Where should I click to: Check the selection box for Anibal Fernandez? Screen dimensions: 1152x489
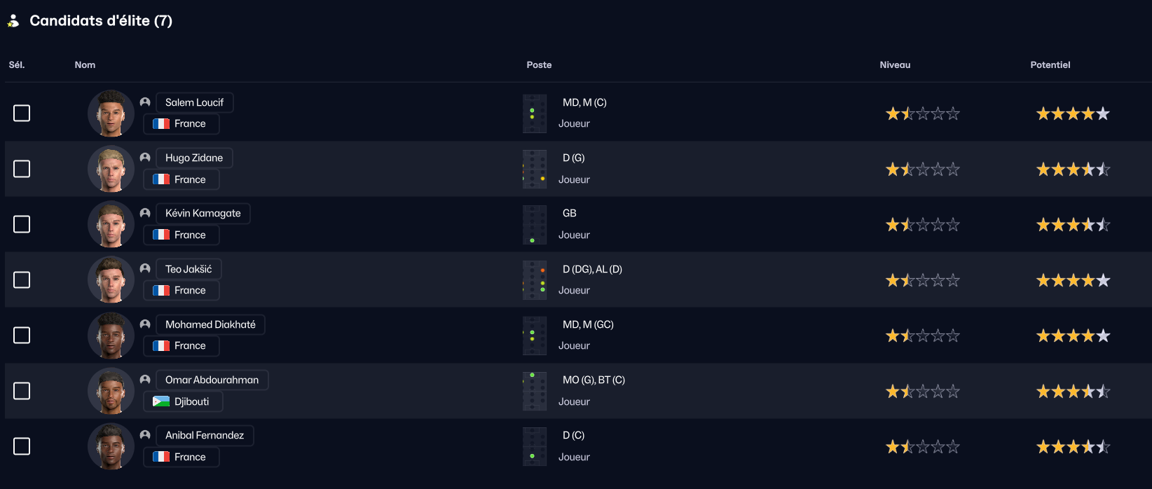tap(22, 446)
